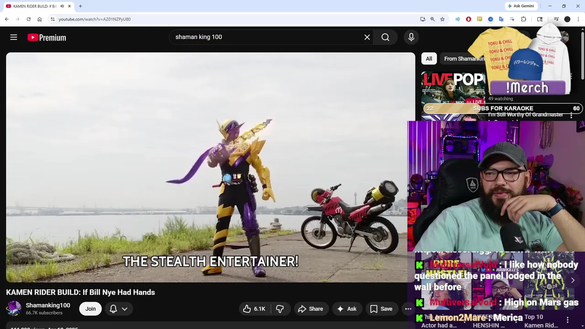Bookmark this page with the star
Screen dimensions: 585x329
coord(442,19)
